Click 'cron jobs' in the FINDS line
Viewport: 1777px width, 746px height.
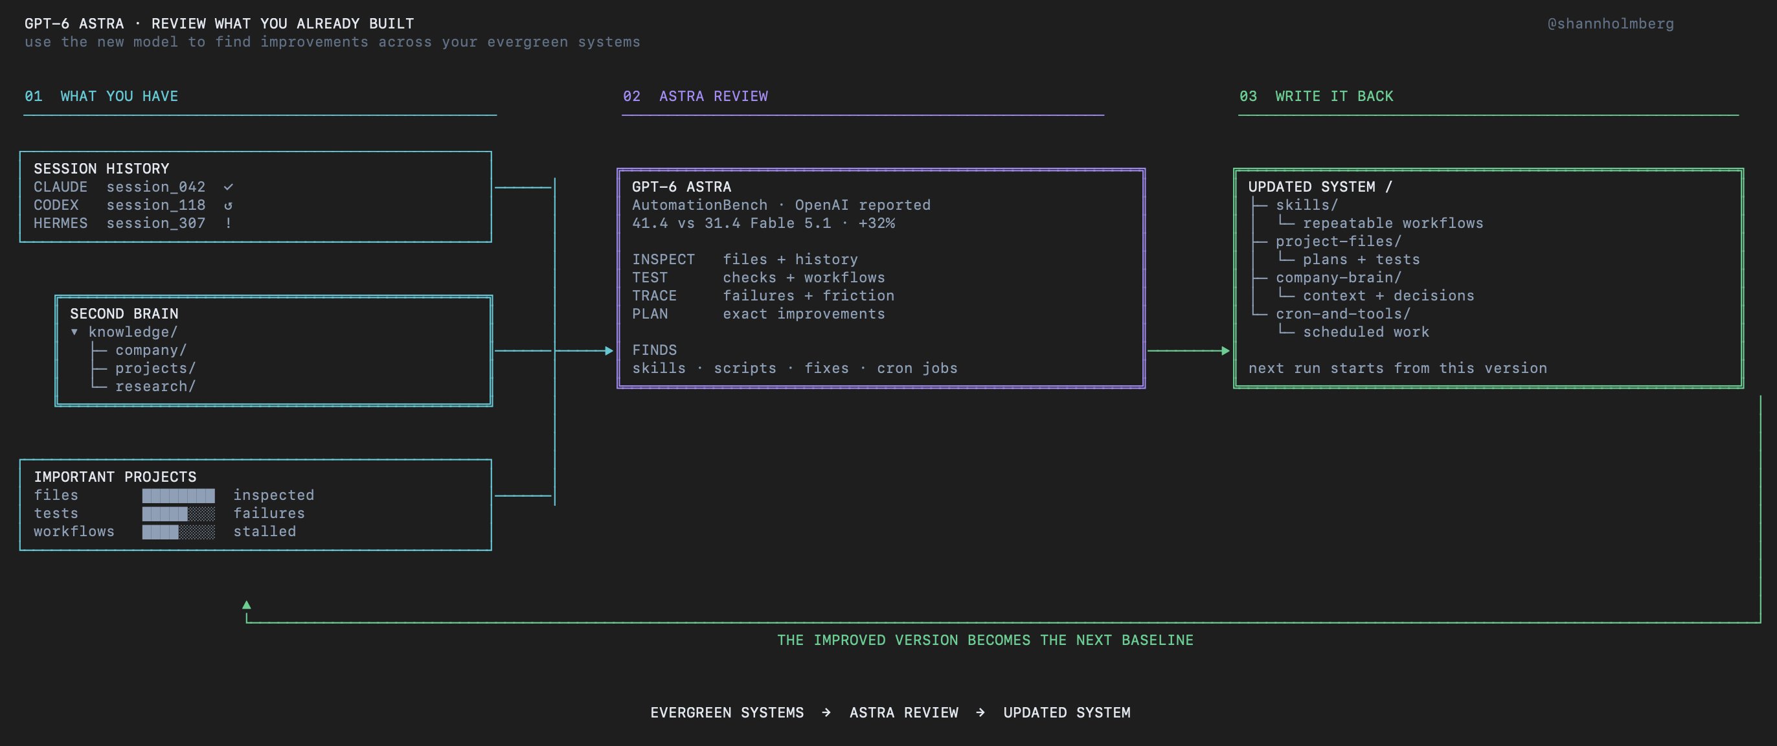pyautogui.click(x=918, y=368)
